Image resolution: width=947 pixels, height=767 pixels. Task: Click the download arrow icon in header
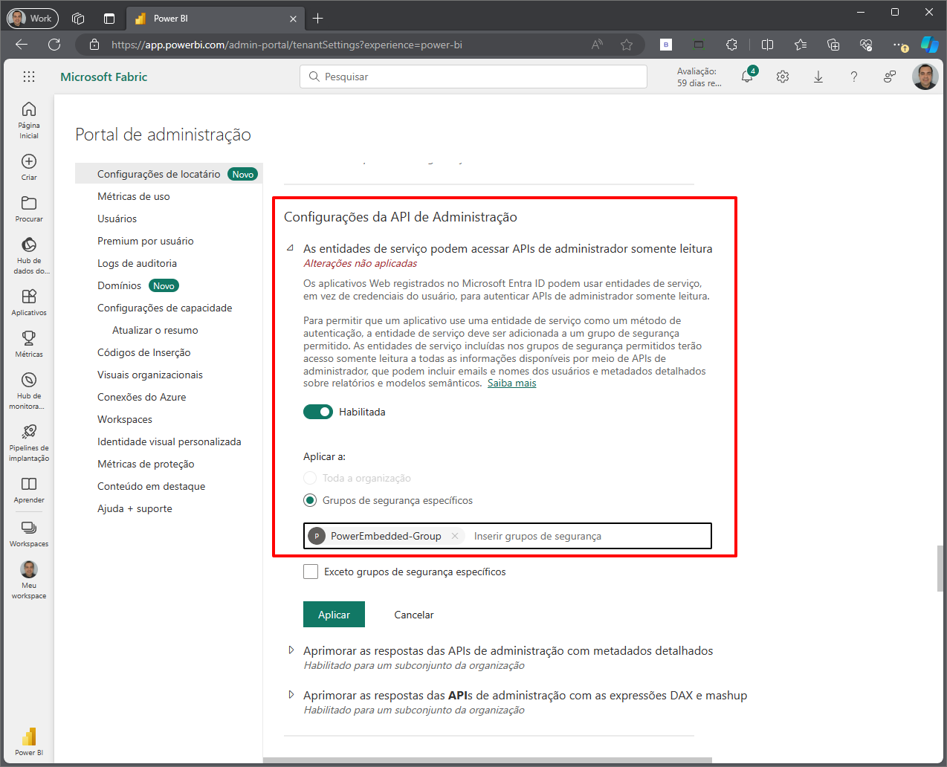[818, 77]
